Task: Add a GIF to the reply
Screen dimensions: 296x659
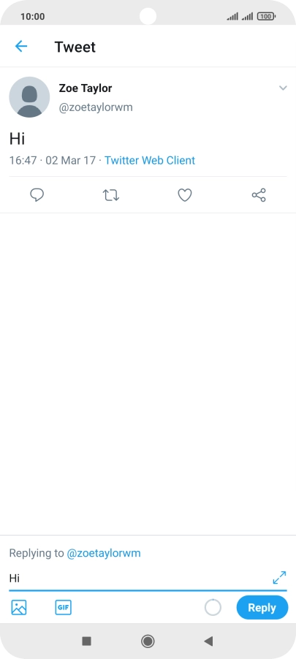Action: pos(63,607)
